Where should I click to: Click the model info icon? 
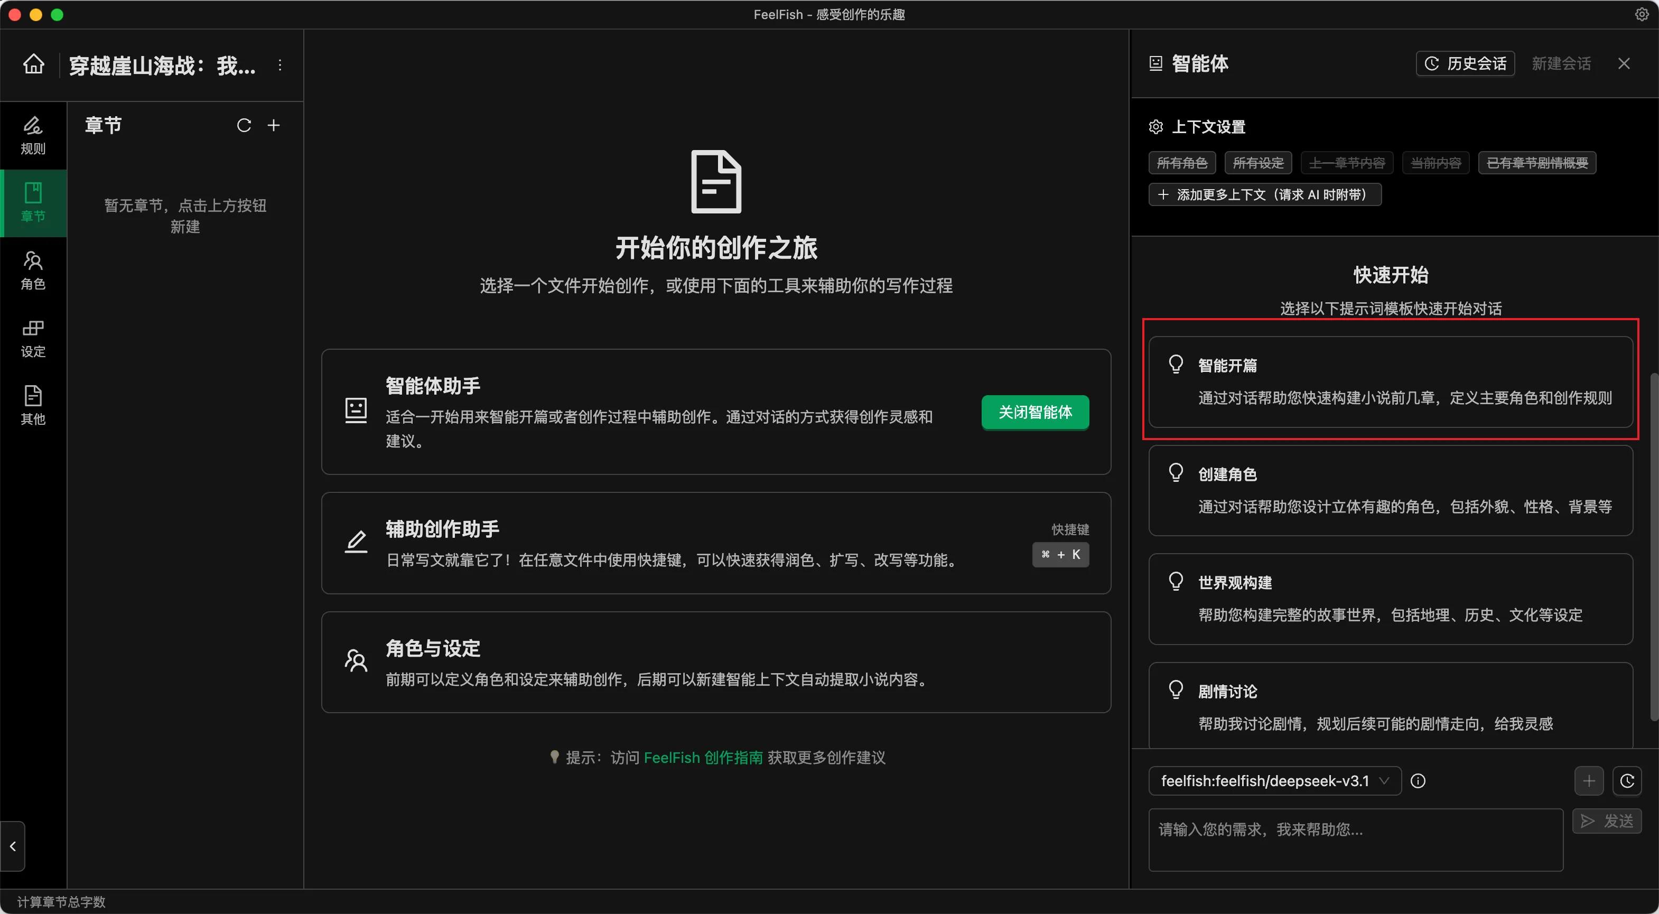coord(1418,781)
